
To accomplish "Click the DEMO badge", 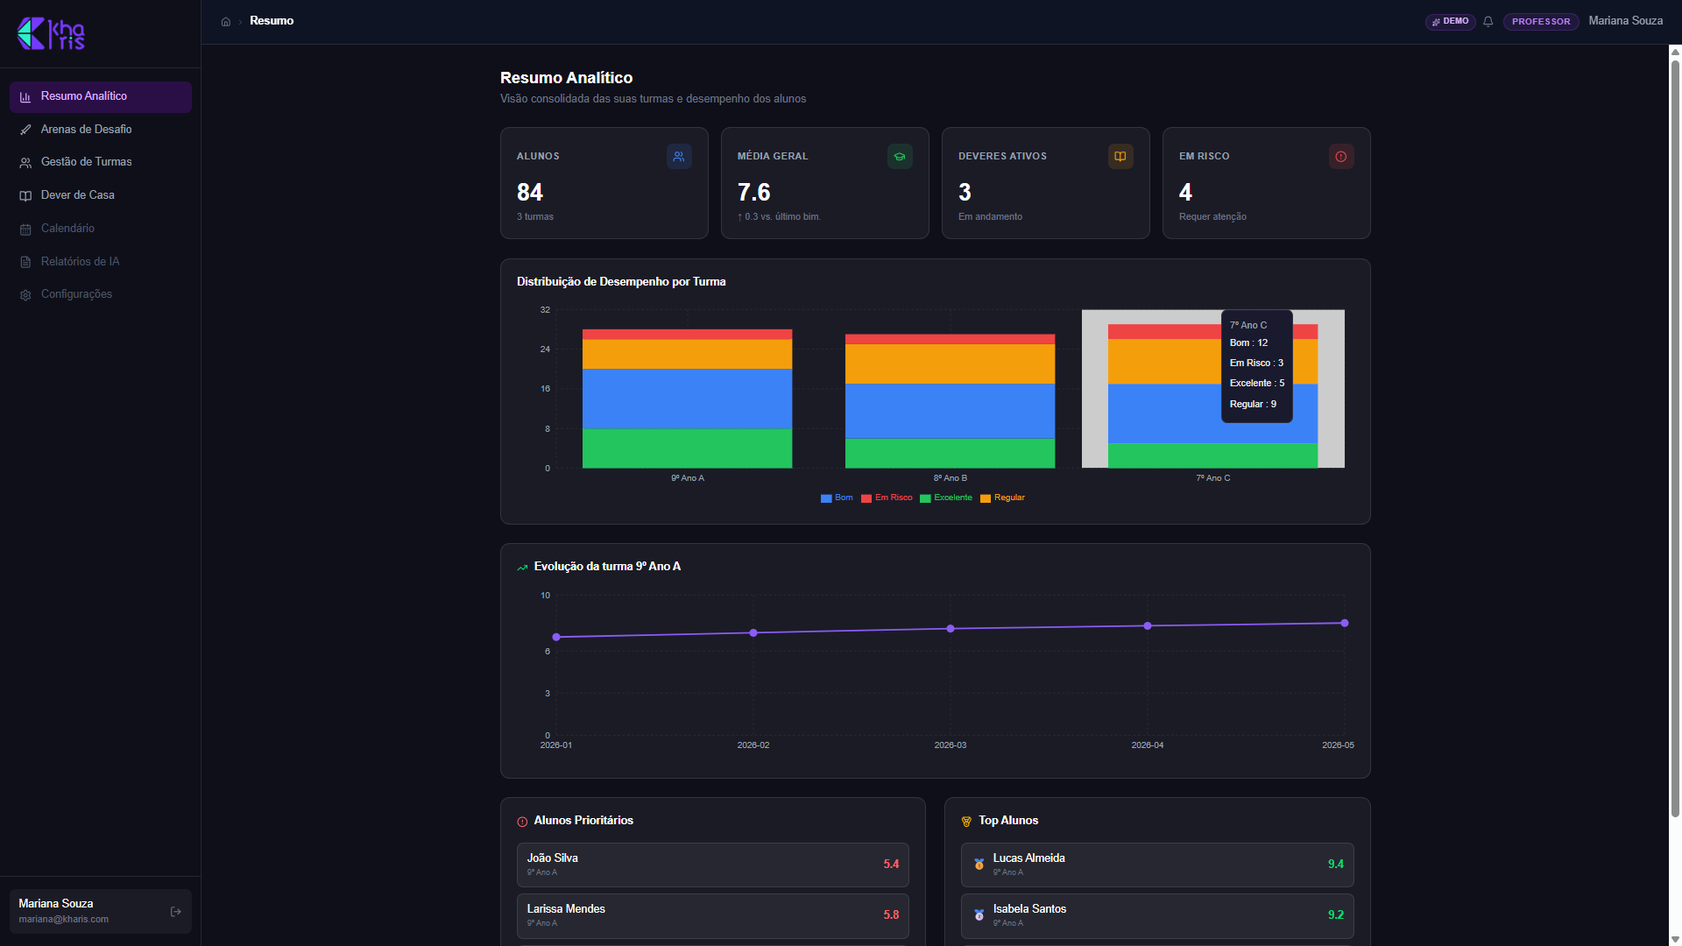I will [x=1450, y=22].
